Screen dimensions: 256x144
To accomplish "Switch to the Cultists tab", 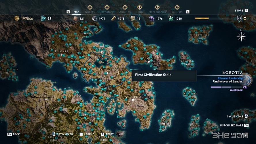I will [177, 12].
